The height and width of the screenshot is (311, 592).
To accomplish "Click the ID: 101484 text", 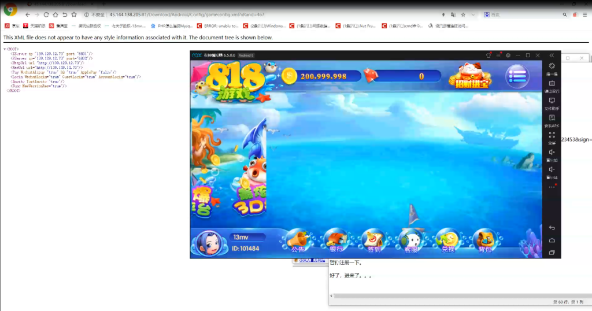I will tap(245, 249).
